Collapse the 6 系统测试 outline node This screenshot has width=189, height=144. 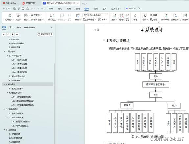5,130
